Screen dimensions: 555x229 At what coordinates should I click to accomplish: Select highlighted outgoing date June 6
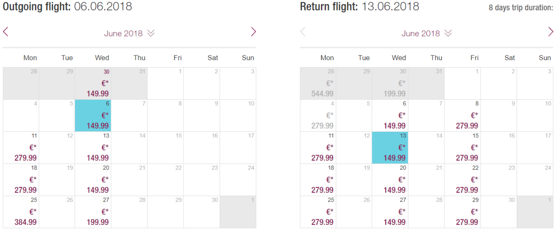tap(93, 116)
